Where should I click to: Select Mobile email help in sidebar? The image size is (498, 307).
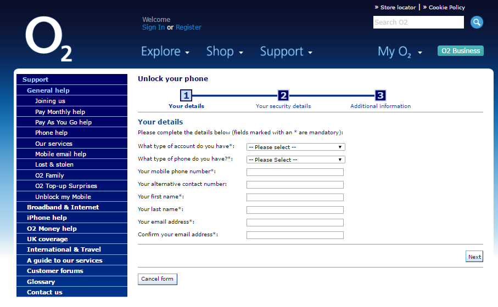point(72,154)
